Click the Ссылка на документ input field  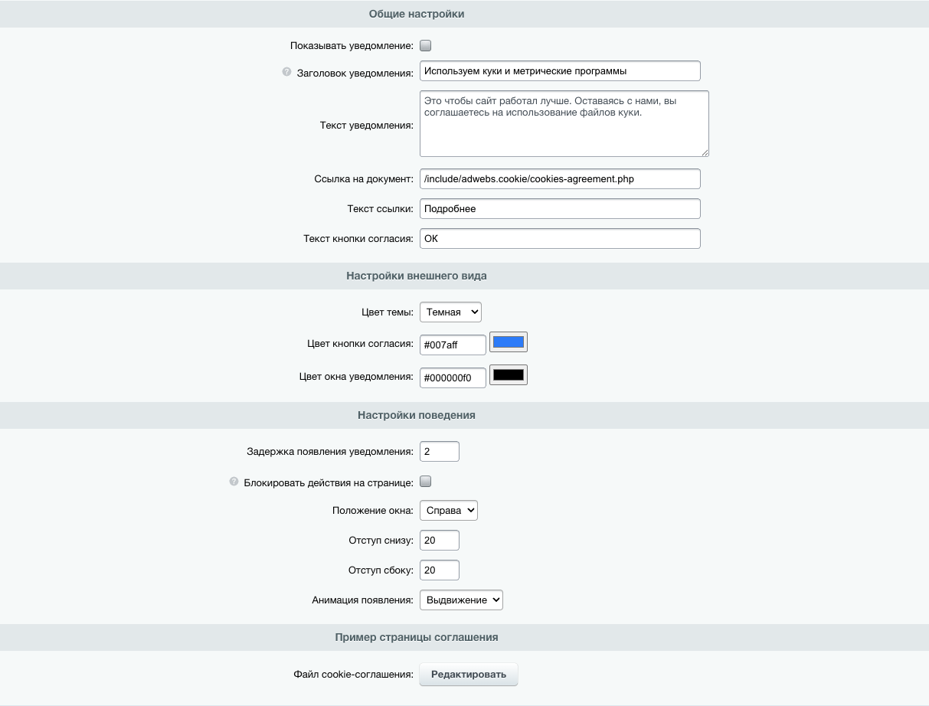point(560,178)
